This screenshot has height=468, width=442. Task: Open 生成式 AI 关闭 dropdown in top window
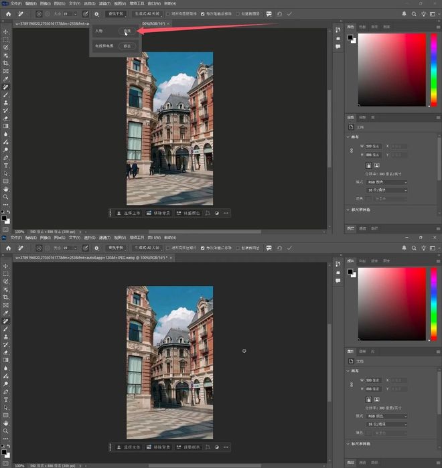147,14
